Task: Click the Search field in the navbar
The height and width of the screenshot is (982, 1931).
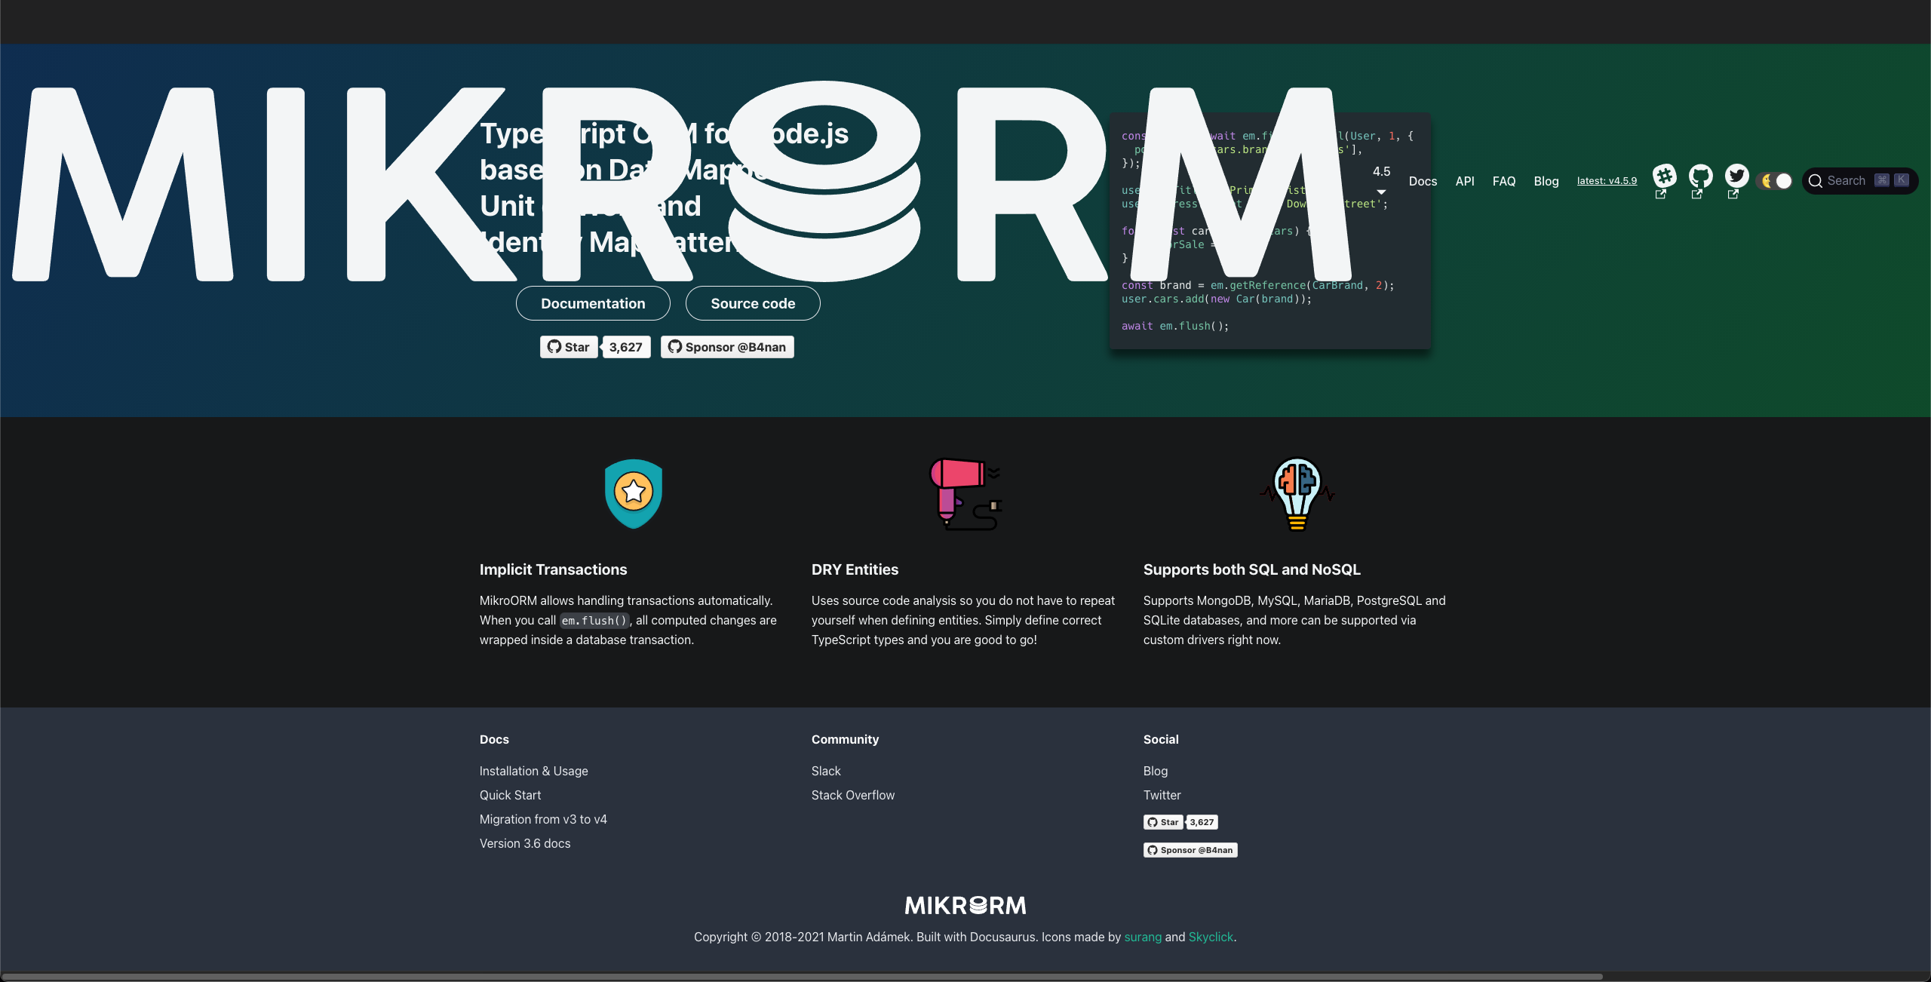Action: (x=1859, y=180)
